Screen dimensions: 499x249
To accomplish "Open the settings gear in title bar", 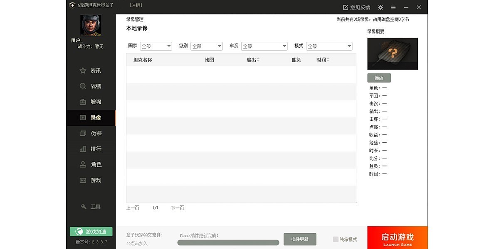I will click(380, 7).
